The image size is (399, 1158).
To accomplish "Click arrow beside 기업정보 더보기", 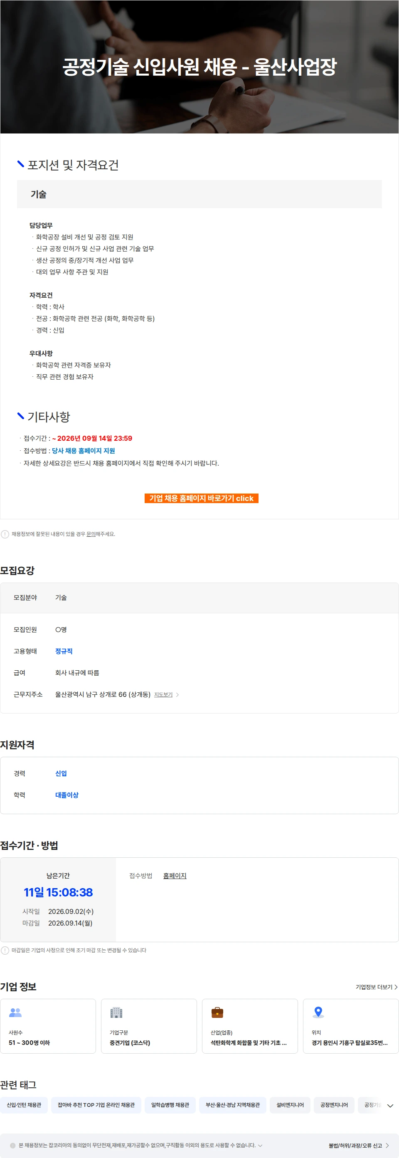I will 396,987.
